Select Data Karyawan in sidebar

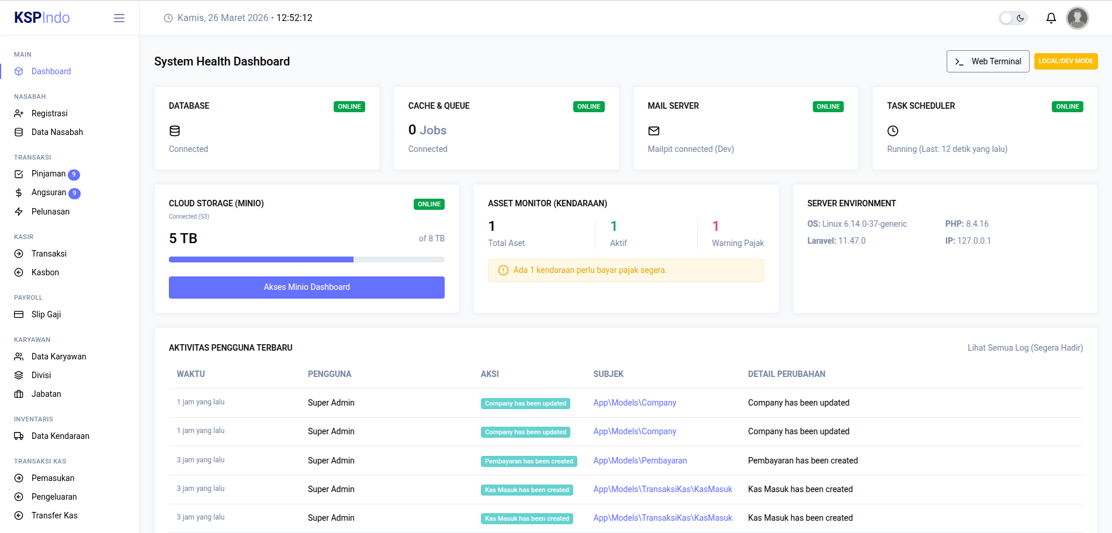58,357
